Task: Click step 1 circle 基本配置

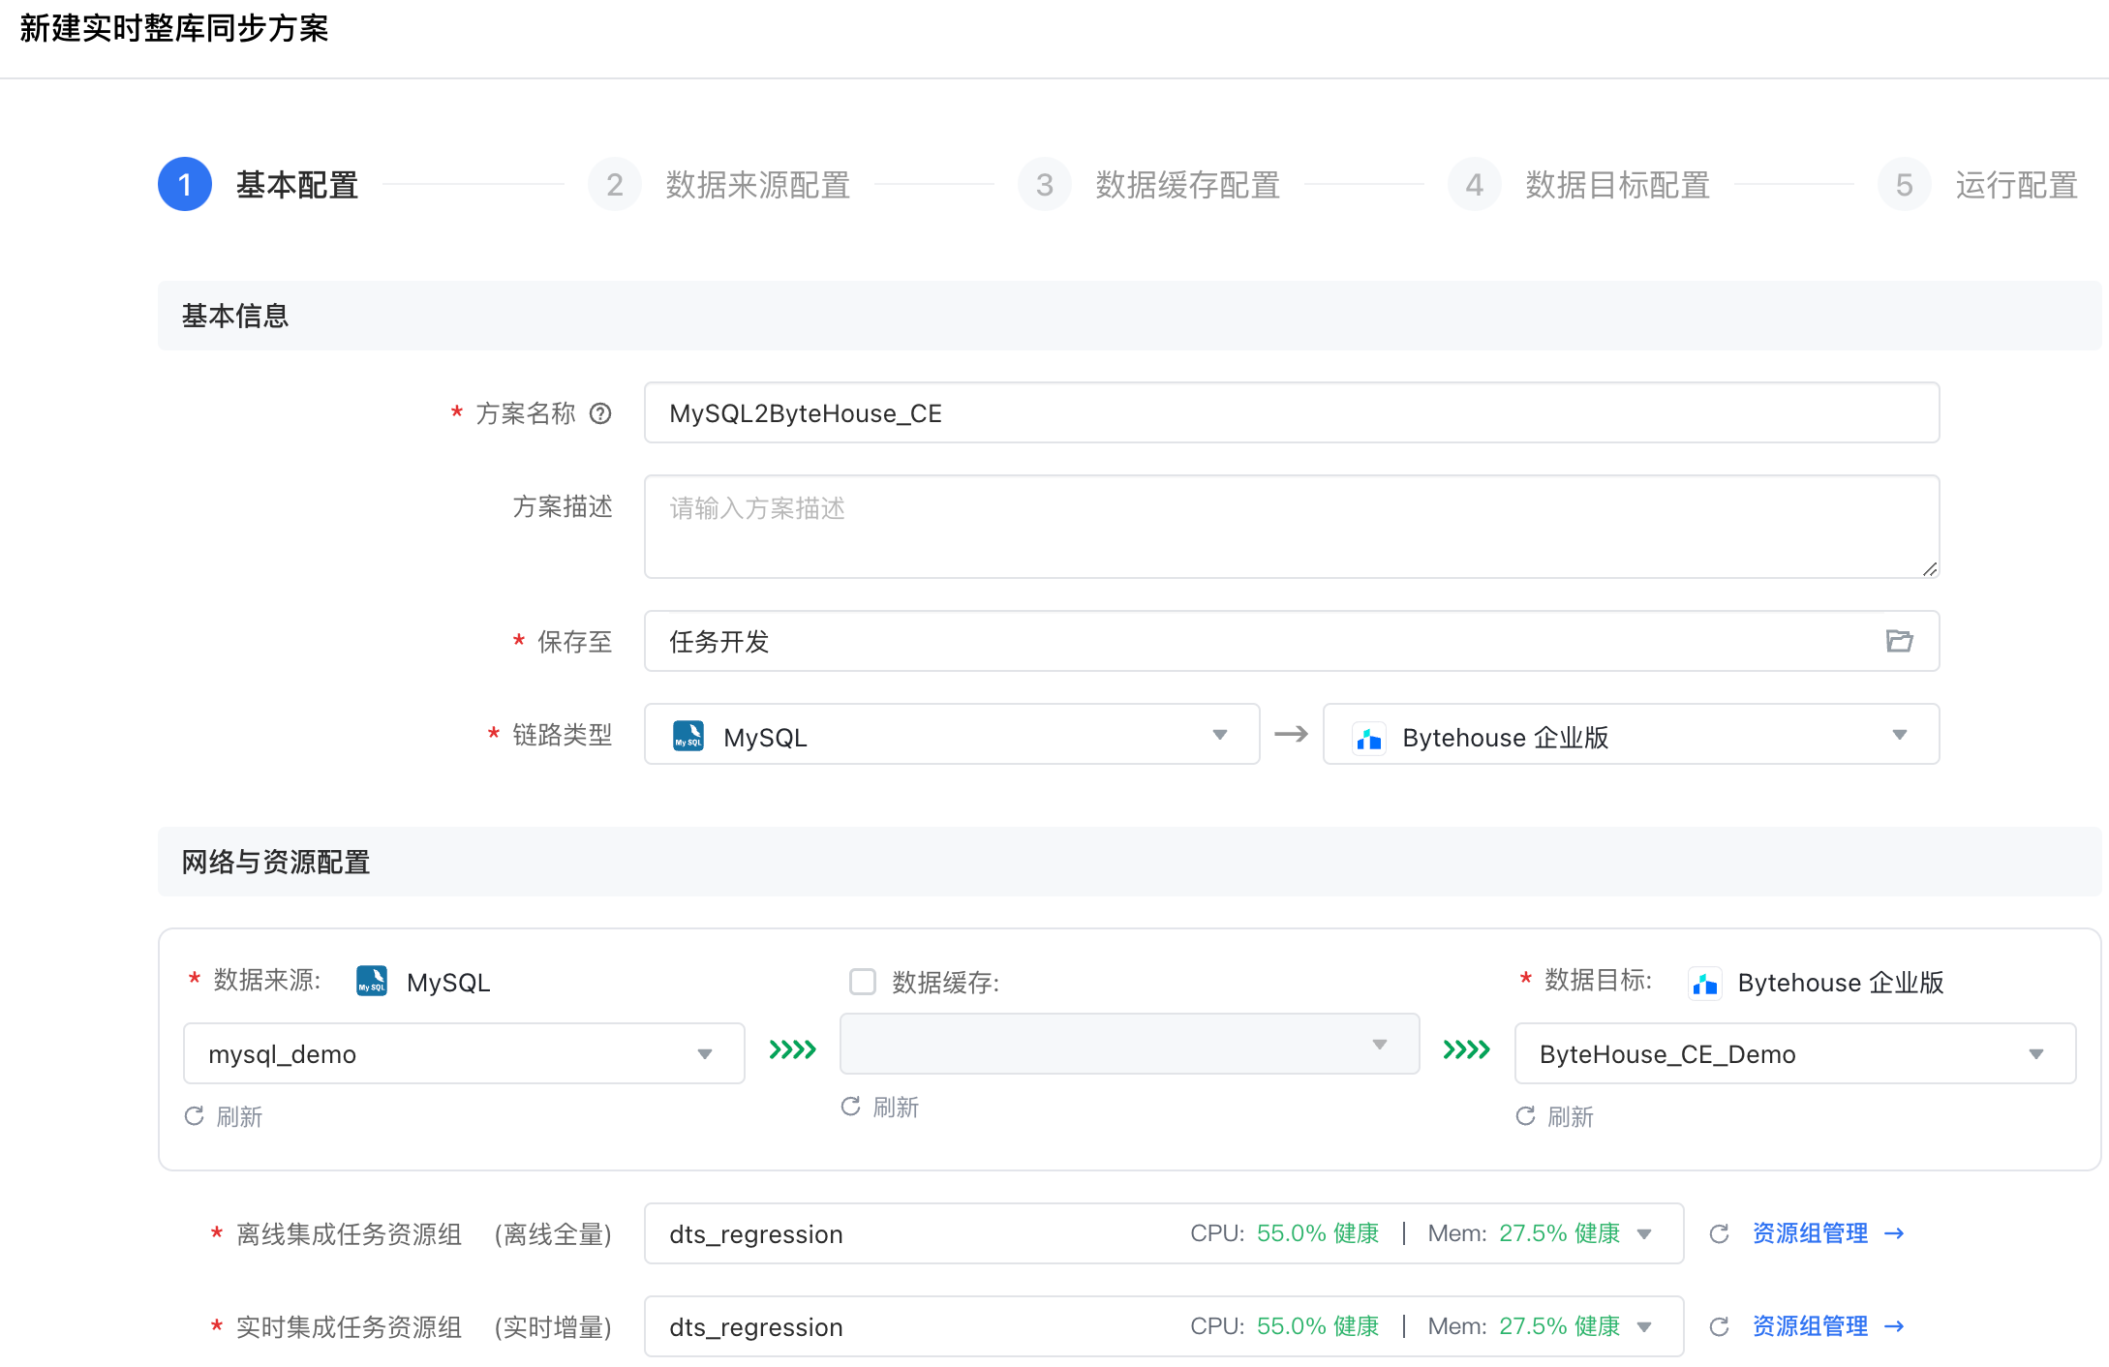Action: pos(185,184)
